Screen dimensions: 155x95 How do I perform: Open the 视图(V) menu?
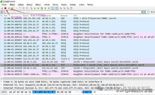click(21, 5)
